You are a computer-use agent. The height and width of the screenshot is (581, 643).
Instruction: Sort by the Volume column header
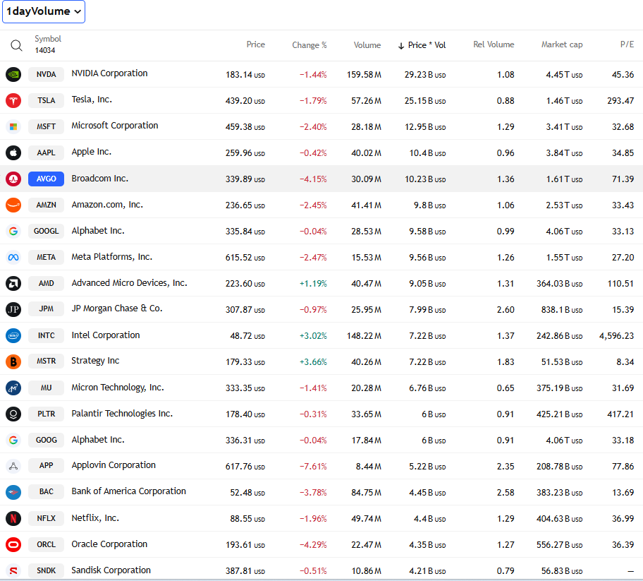click(367, 44)
